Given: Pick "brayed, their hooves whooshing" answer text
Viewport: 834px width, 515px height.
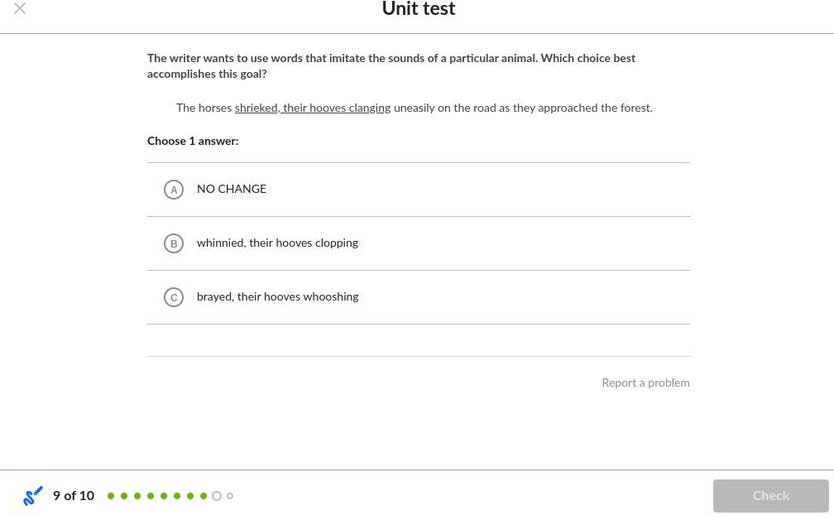Looking at the screenshot, I should coord(277,296).
